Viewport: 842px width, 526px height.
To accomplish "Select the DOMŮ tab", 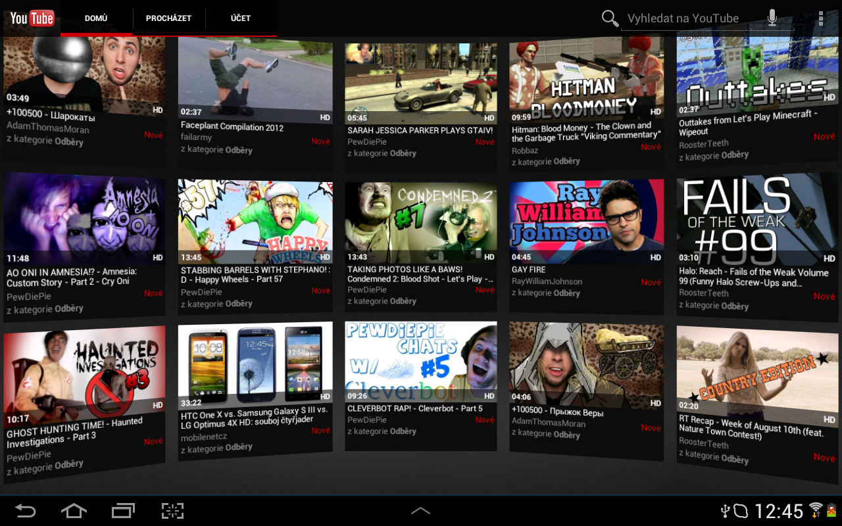I will [96, 18].
